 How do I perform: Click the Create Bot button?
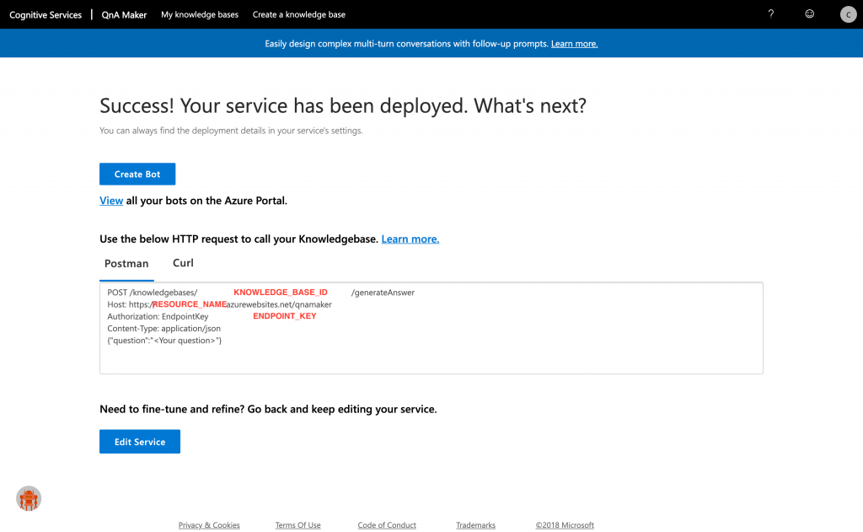pos(137,174)
